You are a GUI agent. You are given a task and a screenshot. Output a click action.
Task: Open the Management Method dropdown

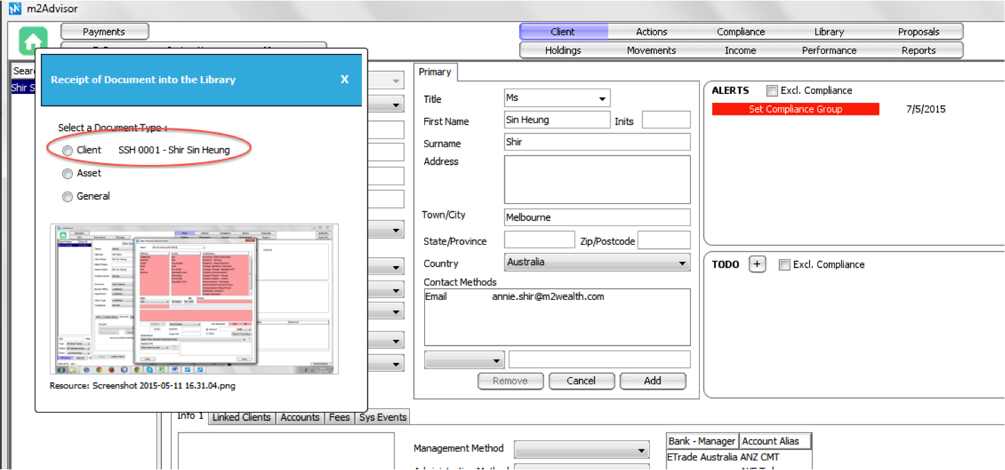coord(581,449)
